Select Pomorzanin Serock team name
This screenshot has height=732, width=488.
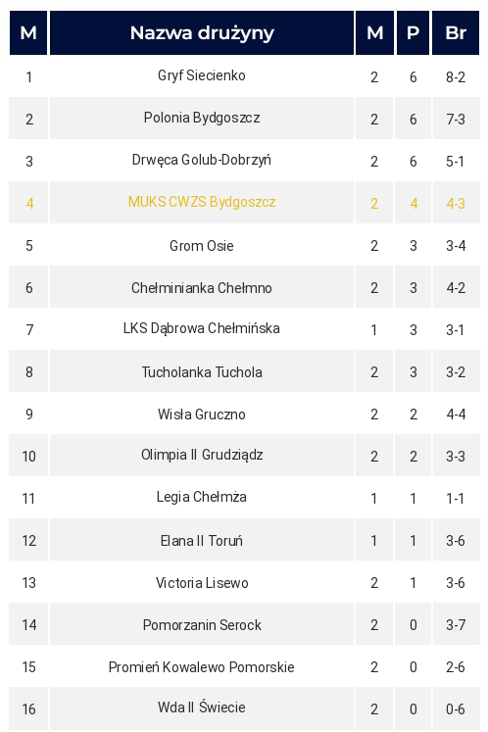click(x=201, y=624)
